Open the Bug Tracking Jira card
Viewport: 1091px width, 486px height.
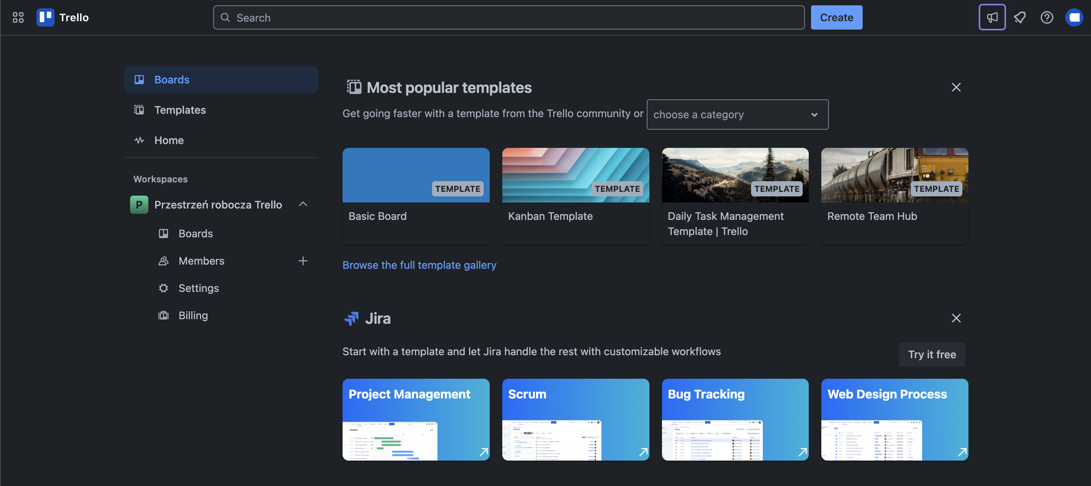(735, 419)
